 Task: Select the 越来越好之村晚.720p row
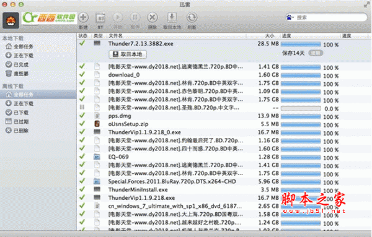[224, 222]
